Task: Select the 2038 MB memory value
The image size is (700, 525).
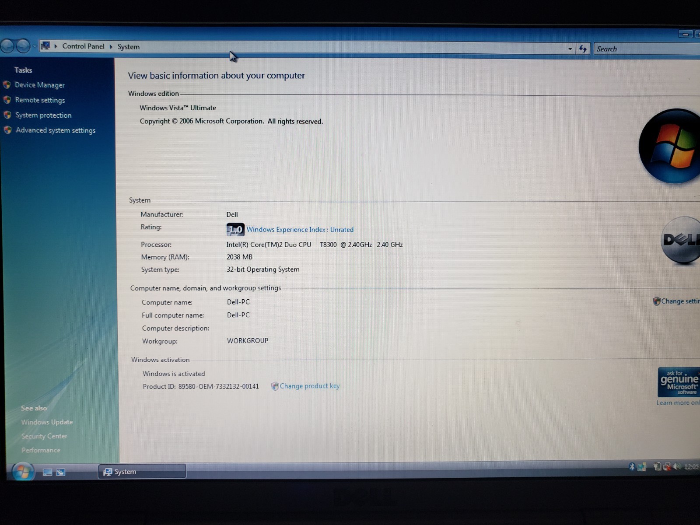Action: [239, 257]
